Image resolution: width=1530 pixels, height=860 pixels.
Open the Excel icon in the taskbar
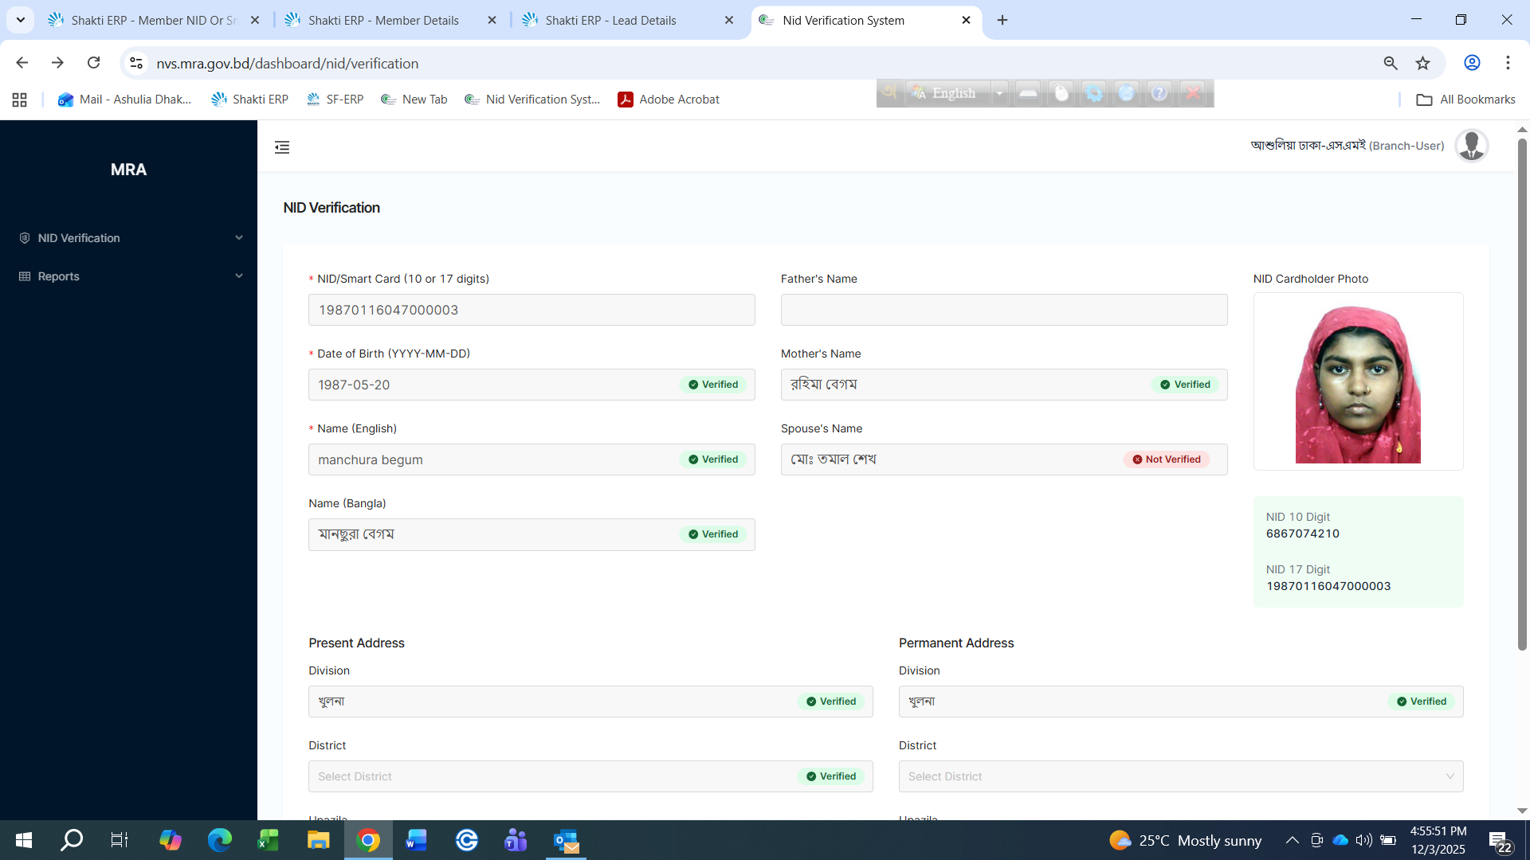269,840
